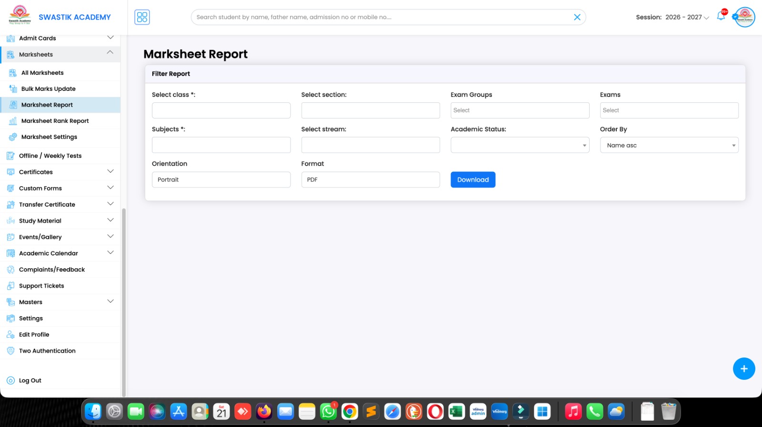Image resolution: width=762 pixels, height=427 pixels.
Task: Click the Subjects input field
Action: tap(221, 145)
